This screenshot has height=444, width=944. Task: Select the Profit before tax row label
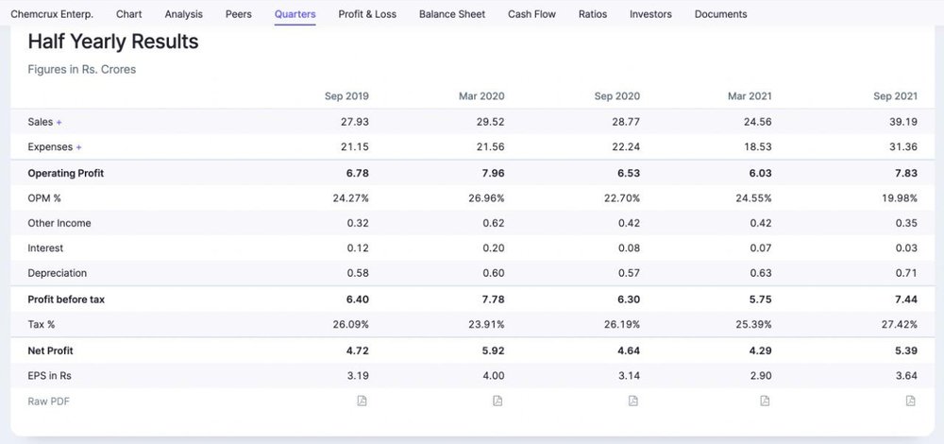(66, 299)
